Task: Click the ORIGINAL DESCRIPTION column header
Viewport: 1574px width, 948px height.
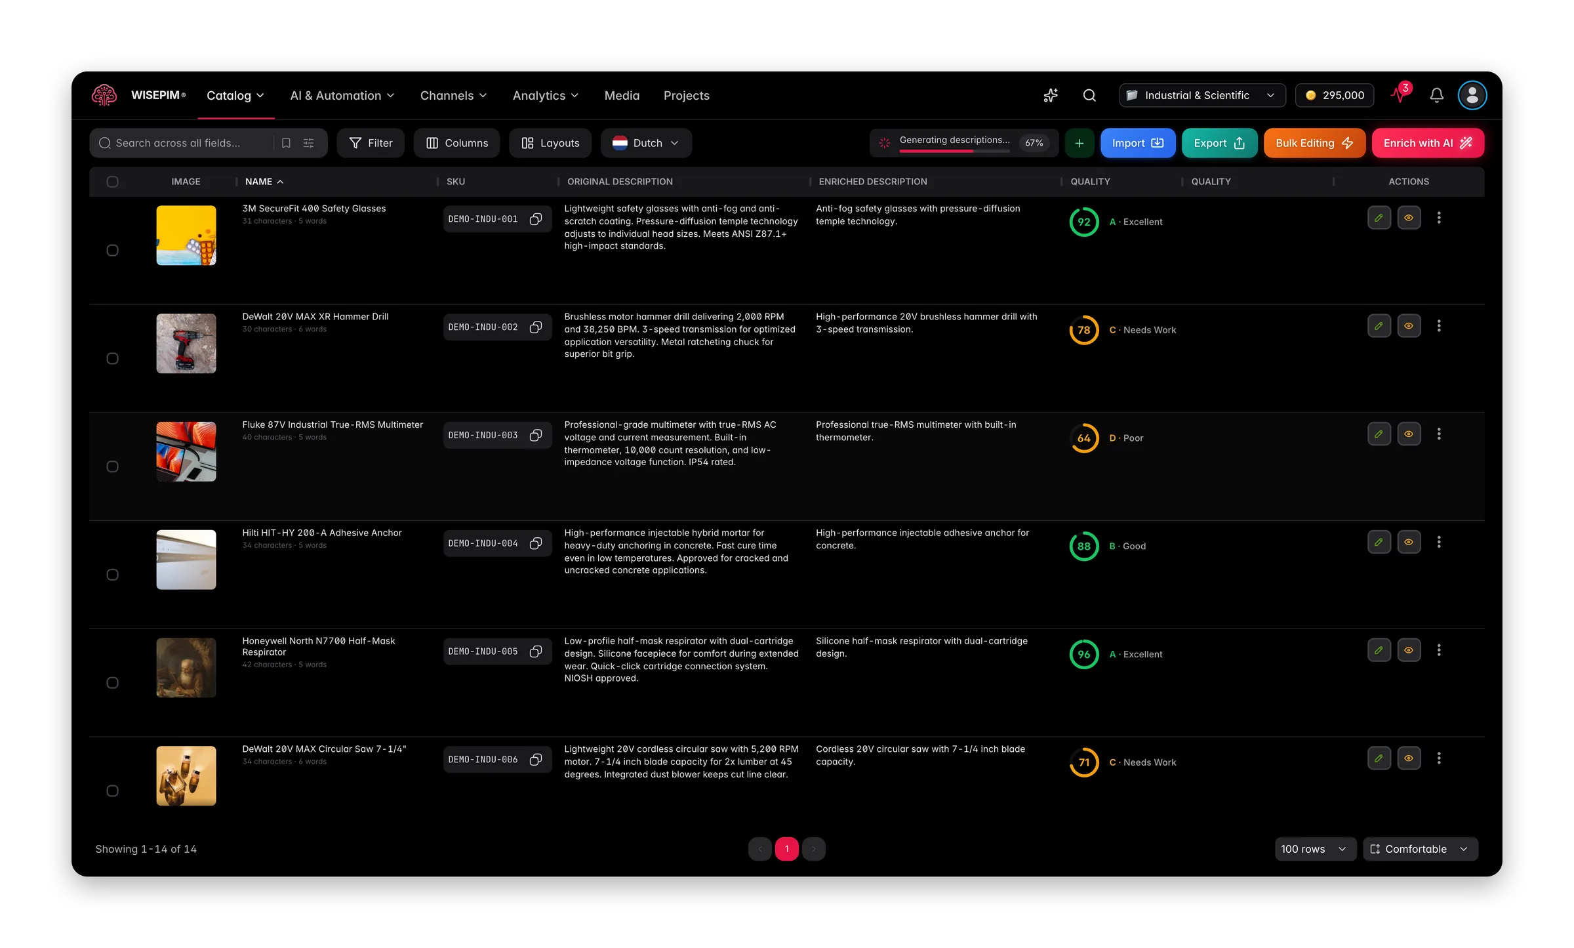Action: click(620, 182)
